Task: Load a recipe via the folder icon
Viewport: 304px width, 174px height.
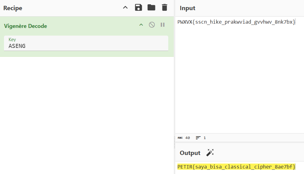Action: pos(151,8)
